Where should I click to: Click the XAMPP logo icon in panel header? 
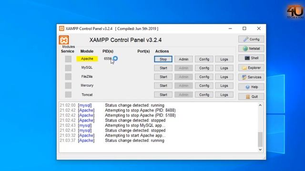click(64, 40)
